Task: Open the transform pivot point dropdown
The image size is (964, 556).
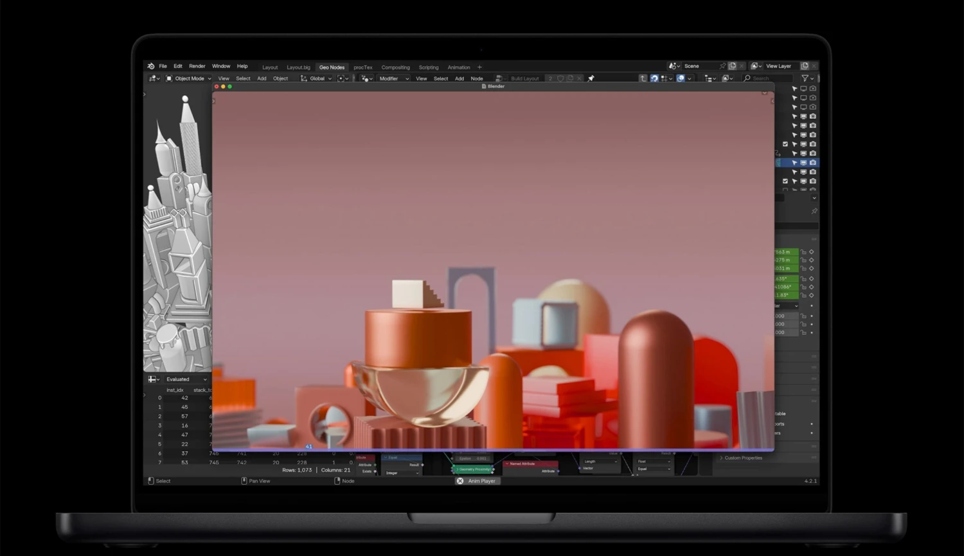Action: 343,78
